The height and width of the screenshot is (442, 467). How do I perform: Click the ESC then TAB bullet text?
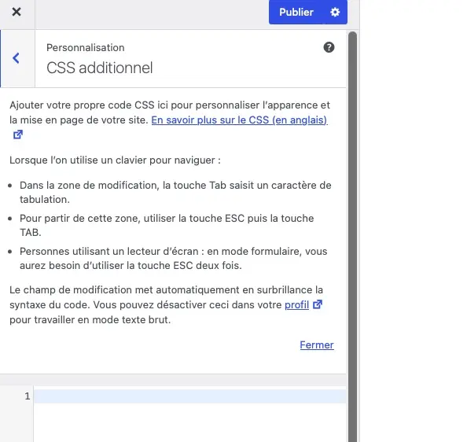point(167,225)
